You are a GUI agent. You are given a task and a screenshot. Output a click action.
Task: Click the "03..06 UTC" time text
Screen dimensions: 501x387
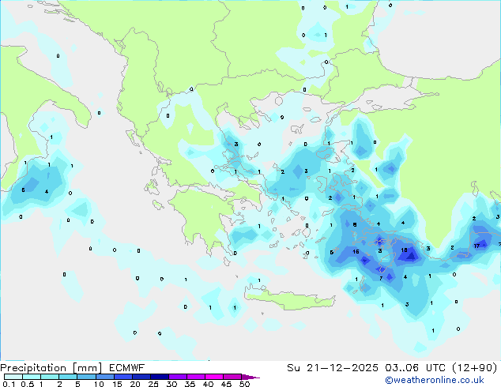click(x=415, y=368)
